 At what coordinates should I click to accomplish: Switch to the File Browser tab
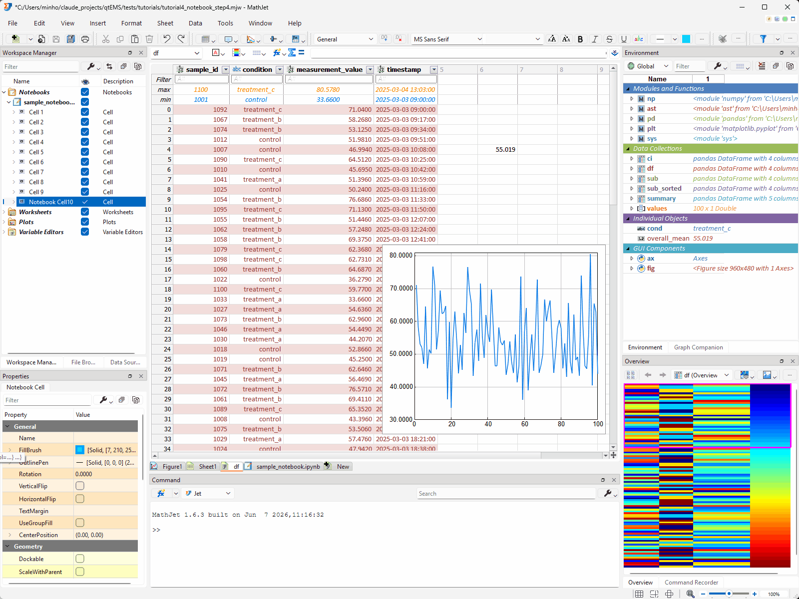pos(83,362)
